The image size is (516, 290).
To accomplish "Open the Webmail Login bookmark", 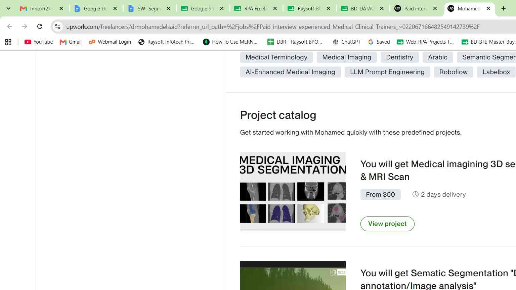I will pyautogui.click(x=110, y=42).
